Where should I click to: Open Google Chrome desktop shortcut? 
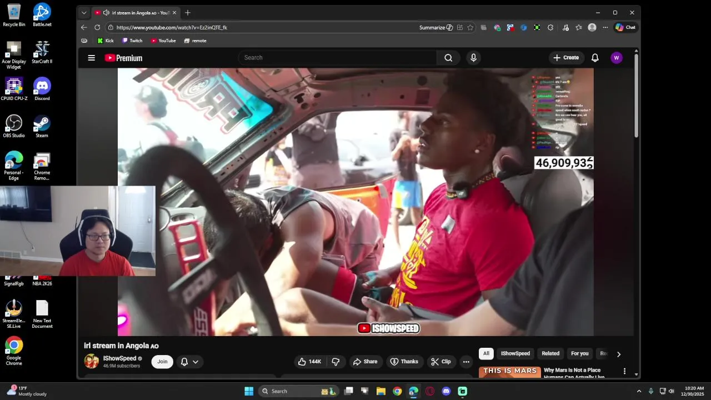click(14, 352)
